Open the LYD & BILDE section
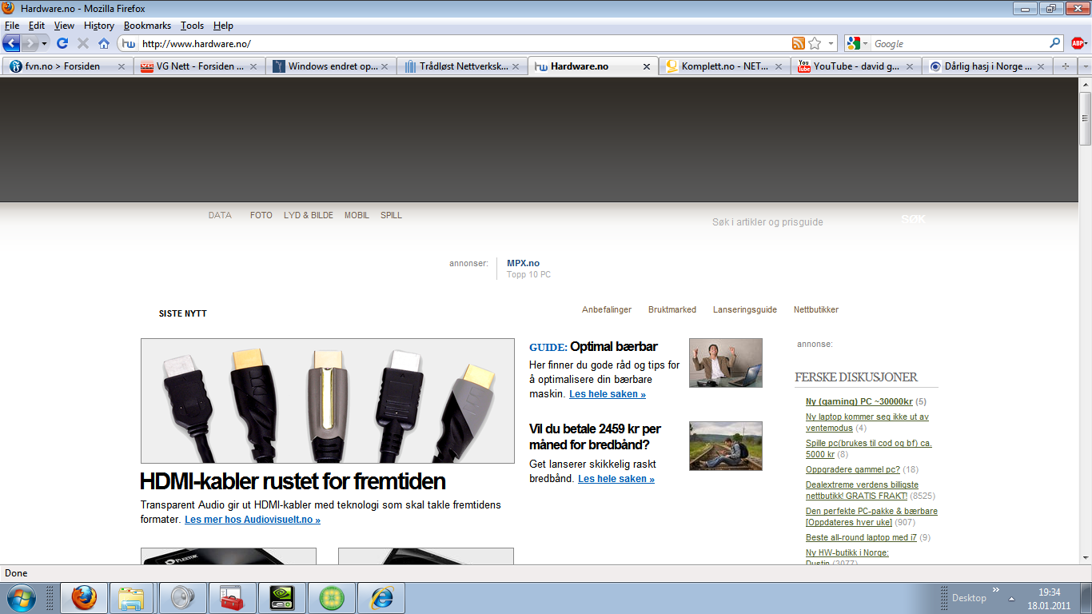 coord(309,215)
